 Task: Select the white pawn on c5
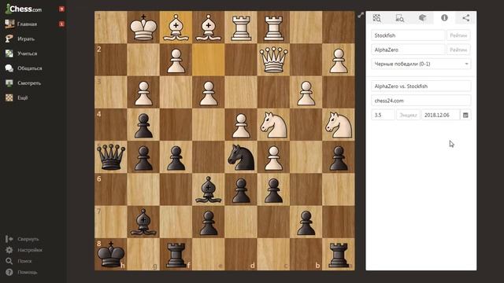[273, 157]
